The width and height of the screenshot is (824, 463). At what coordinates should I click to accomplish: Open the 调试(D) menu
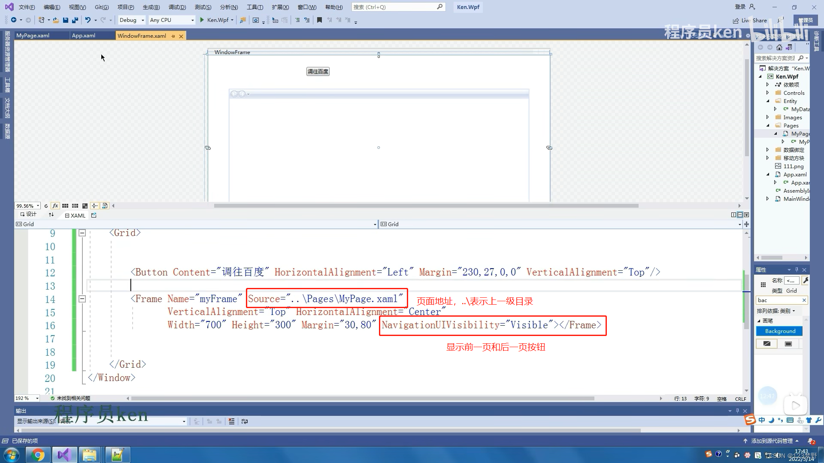pyautogui.click(x=177, y=7)
